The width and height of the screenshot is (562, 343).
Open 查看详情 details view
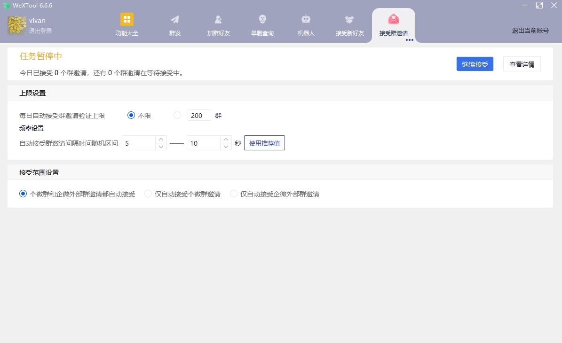tap(522, 64)
